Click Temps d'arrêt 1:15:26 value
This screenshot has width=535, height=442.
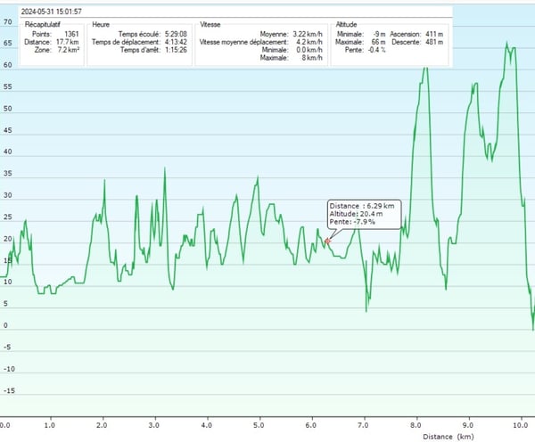point(176,50)
